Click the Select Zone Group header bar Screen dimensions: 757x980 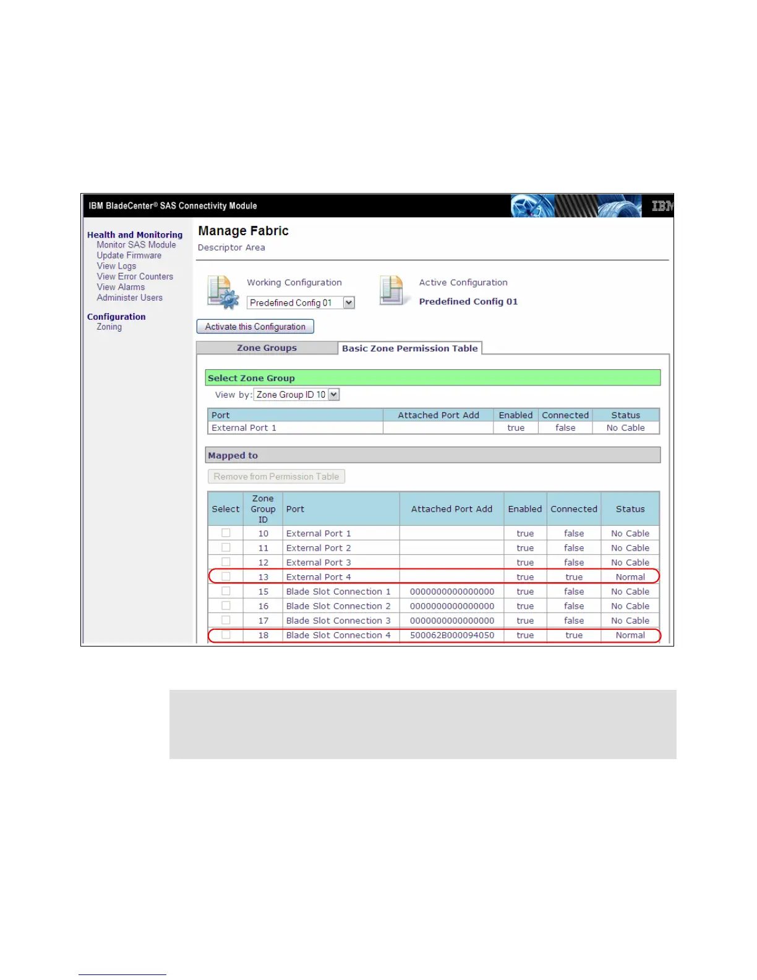(433, 378)
